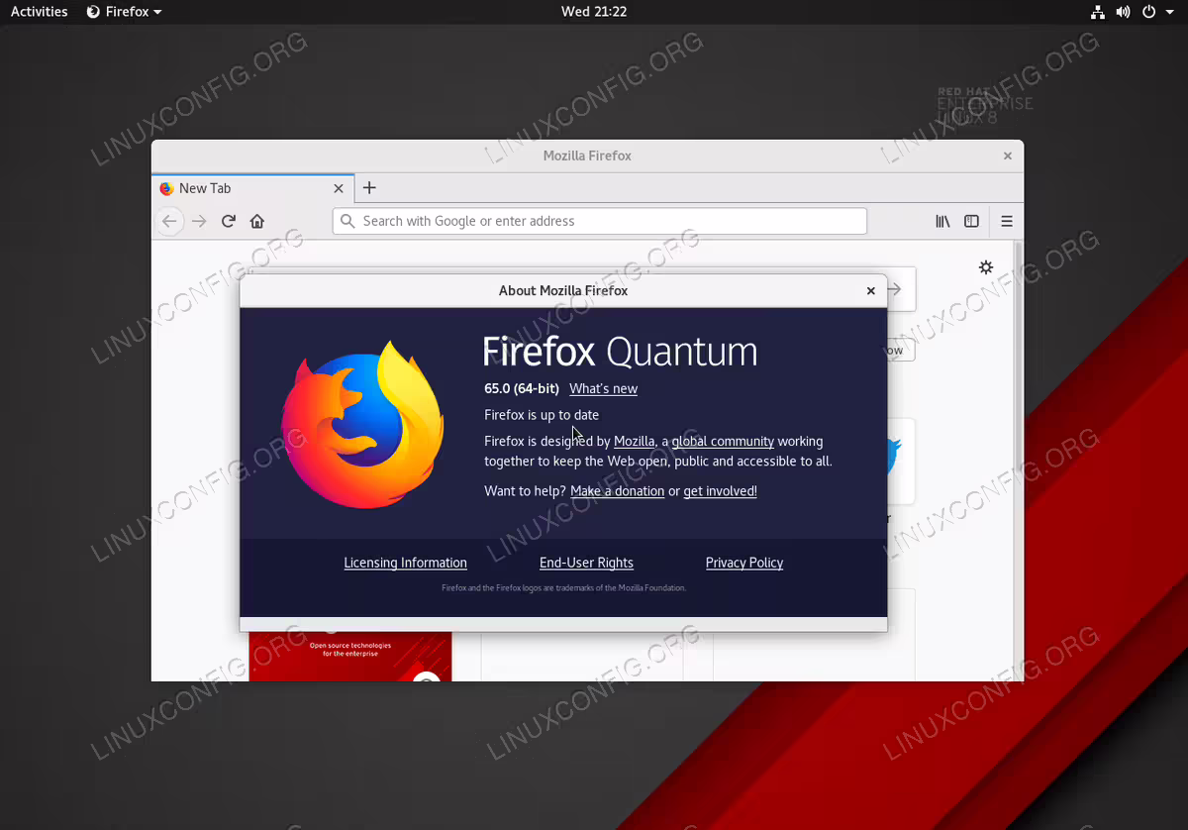Follow the Mozilla link
The height and width of the screenshot is (830, 1188).
pyautogui.click(x=635, y=442)
